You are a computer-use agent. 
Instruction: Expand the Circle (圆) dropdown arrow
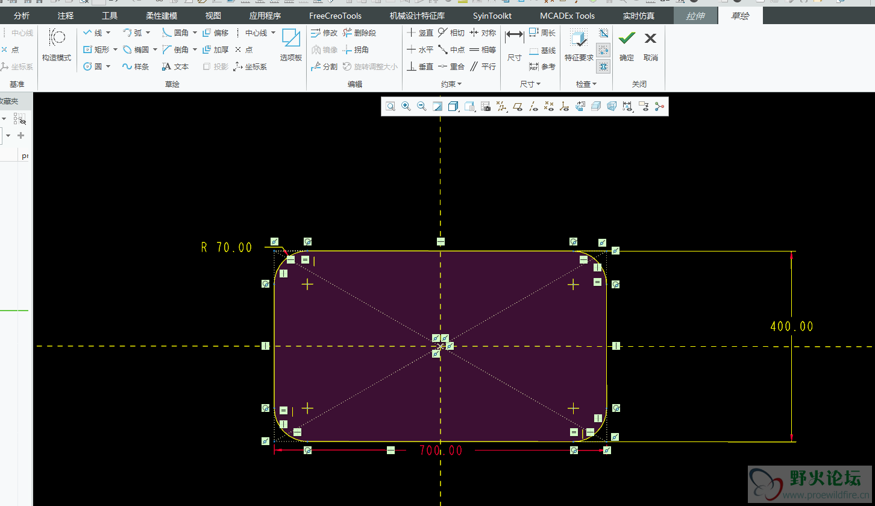(x=108, y=66)
